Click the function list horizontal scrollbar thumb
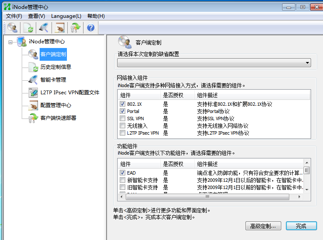The width and height of the screenshot is (323, 240). tap(208, 197)
